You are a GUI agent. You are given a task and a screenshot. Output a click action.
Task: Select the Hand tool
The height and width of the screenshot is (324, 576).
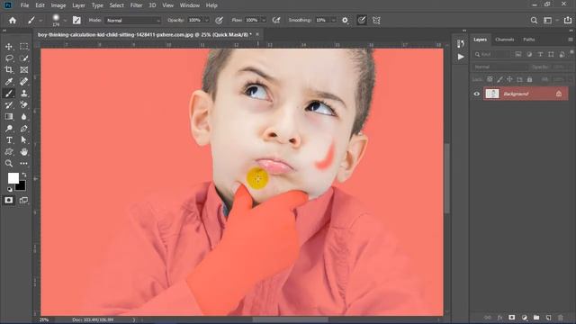coord(24,152)
